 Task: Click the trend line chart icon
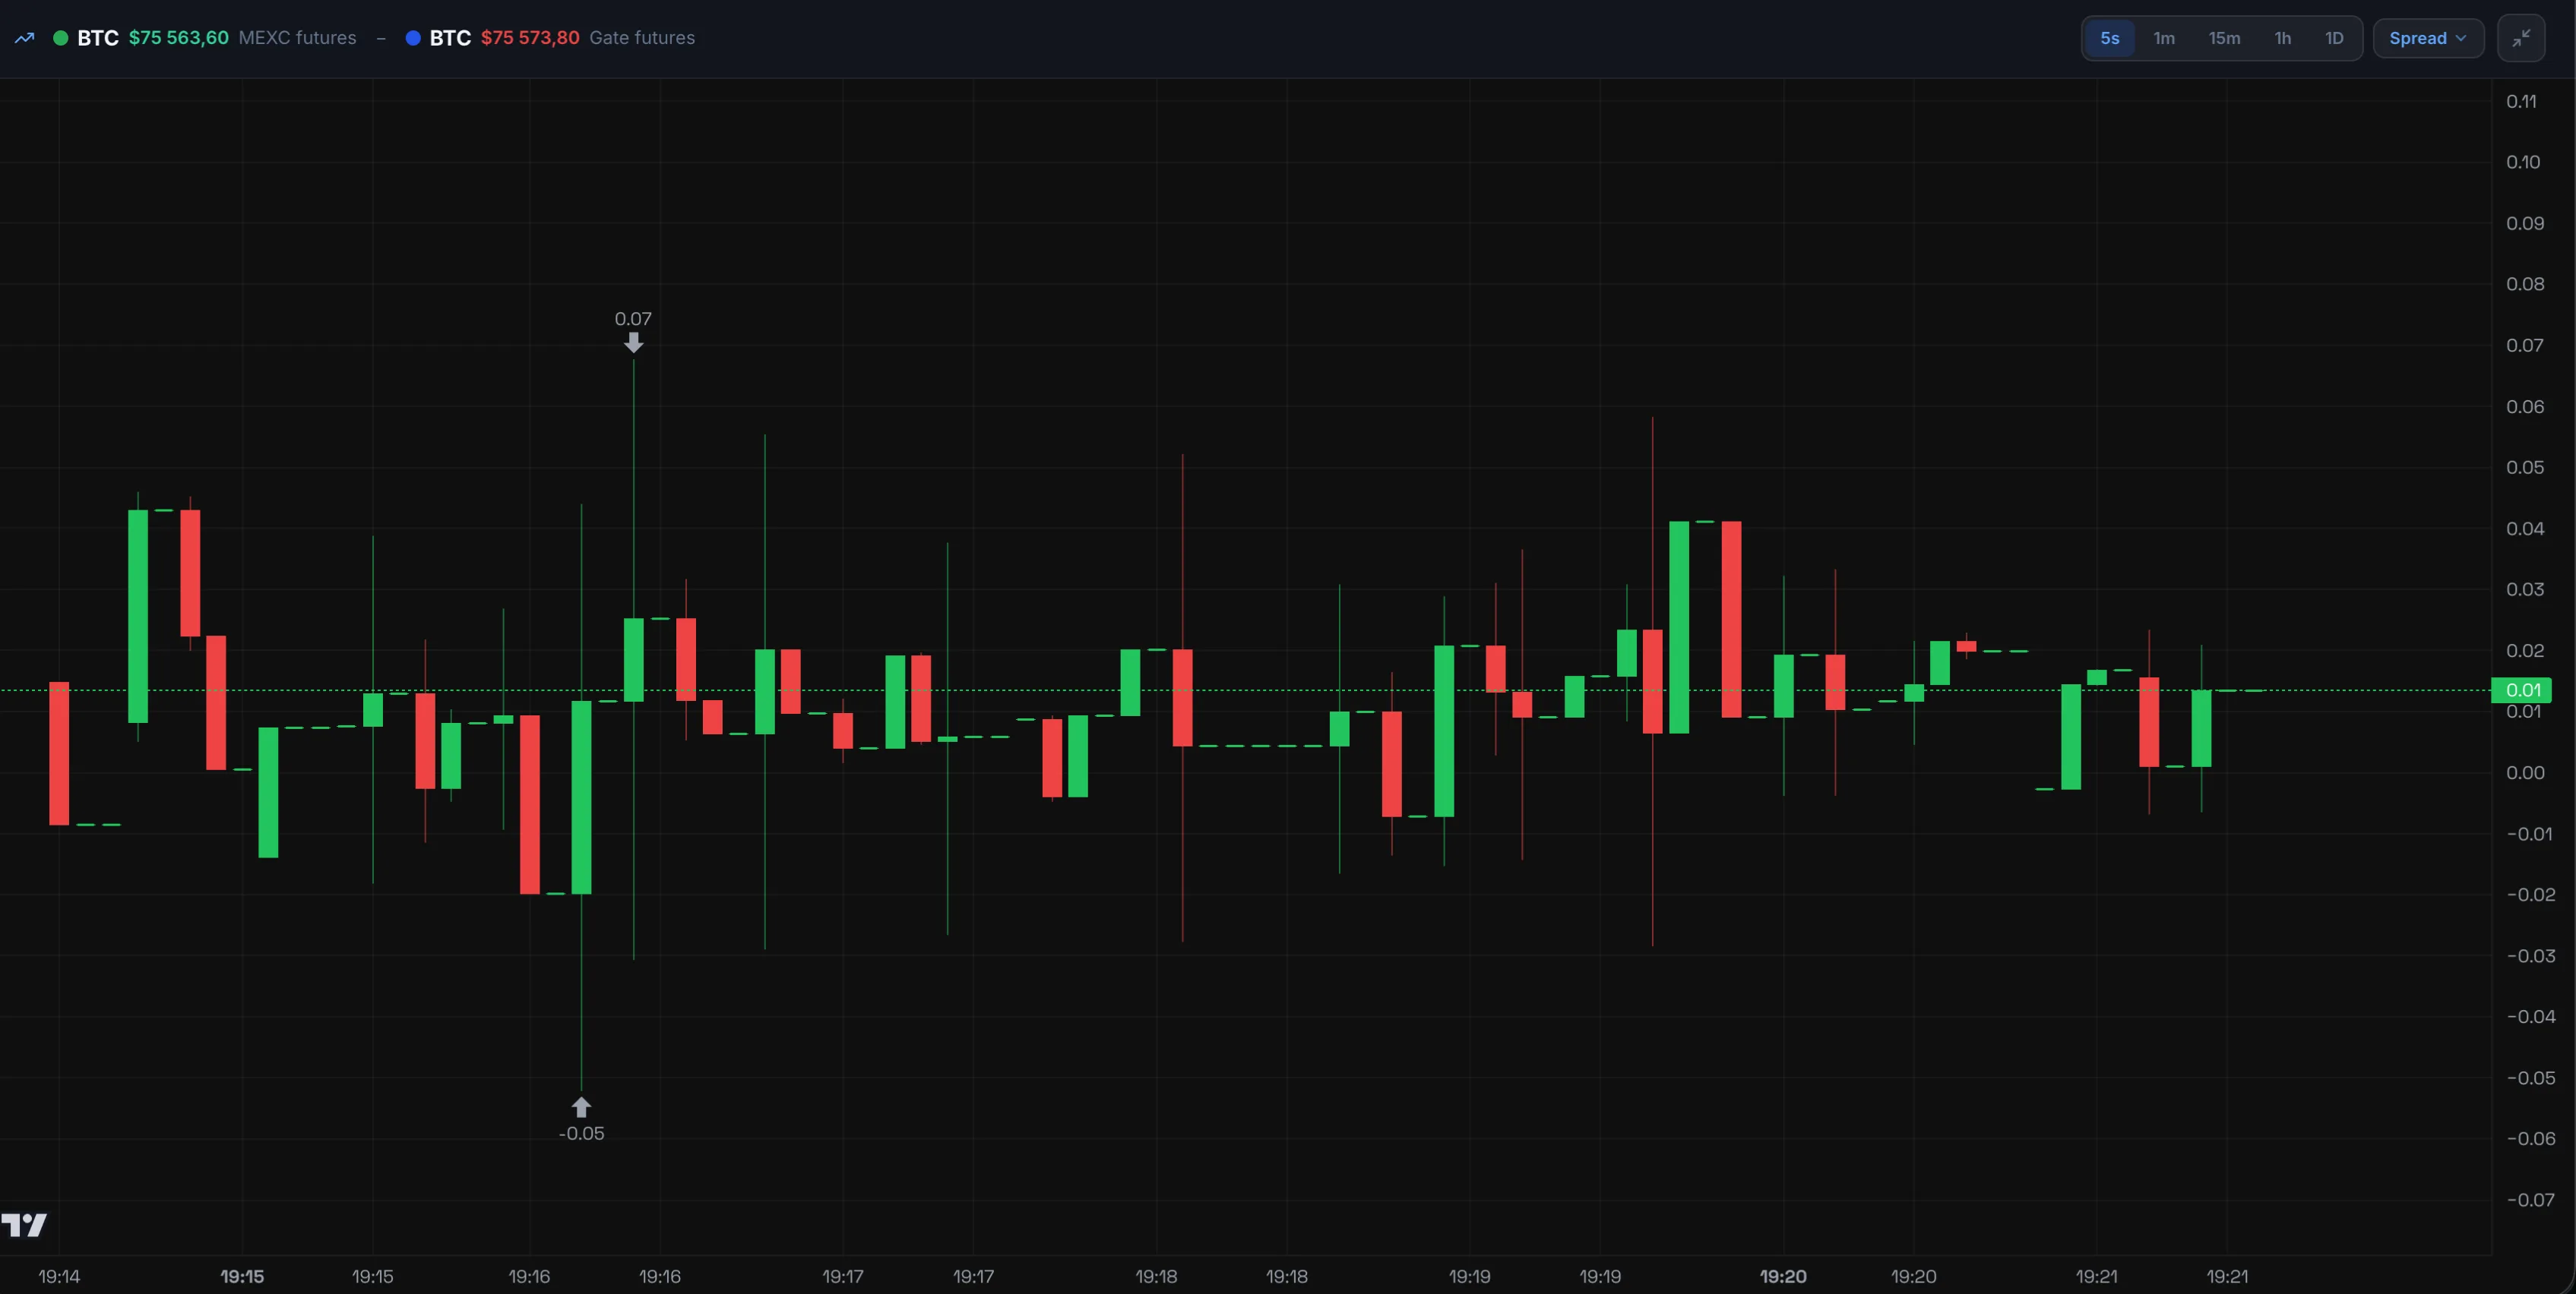click(24, 38)
